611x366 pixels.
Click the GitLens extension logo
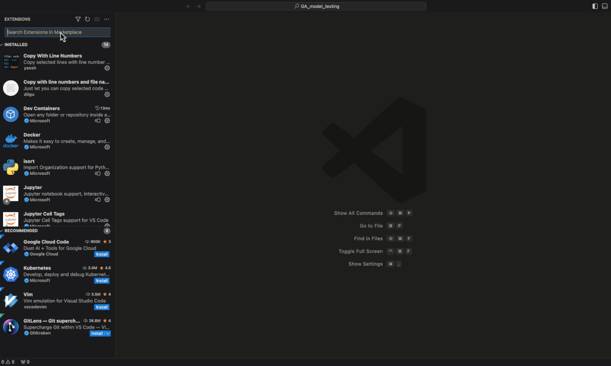(11, 327)
